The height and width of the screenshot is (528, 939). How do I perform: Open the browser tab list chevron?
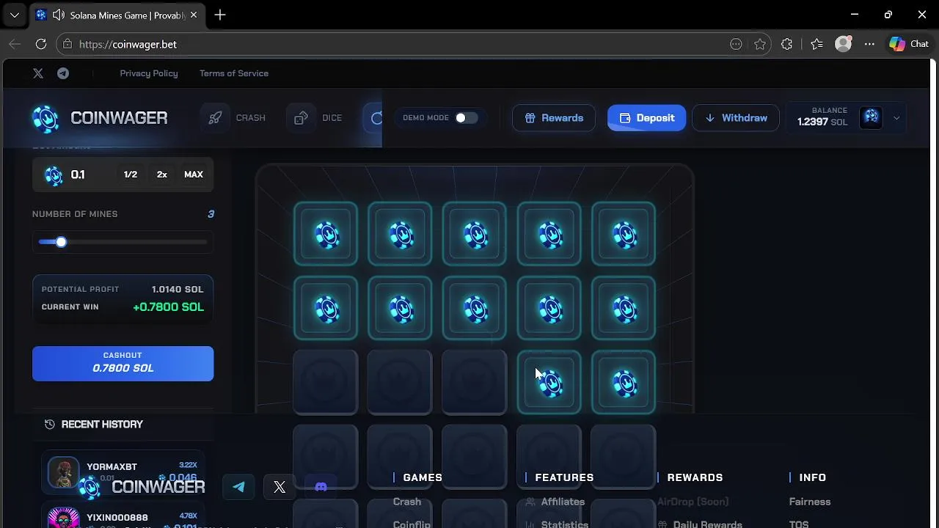click(x=15, y=15)
